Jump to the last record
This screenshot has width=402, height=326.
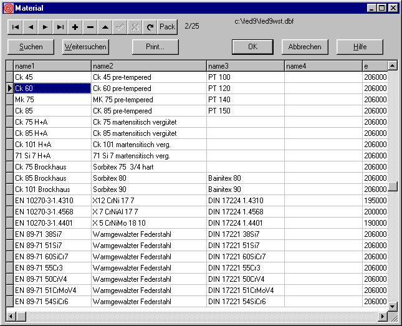60,27
